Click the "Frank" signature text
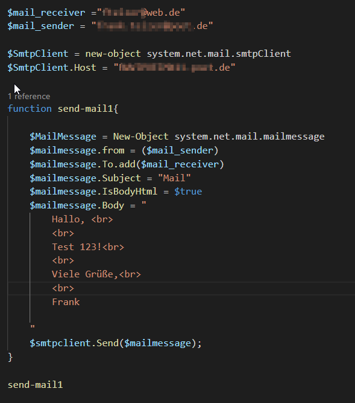The width and height of the screenshot is (355, 403). click(x=66, y=302)
